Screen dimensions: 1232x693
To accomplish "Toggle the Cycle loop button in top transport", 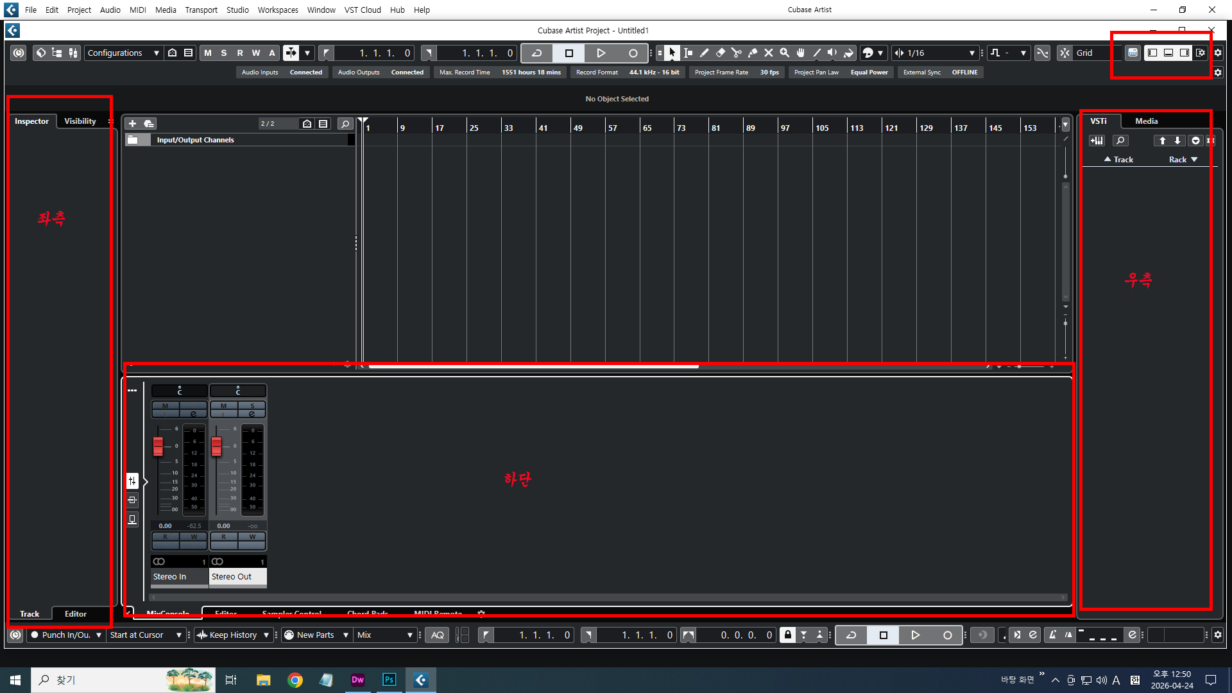I will [x=537, y=53].
